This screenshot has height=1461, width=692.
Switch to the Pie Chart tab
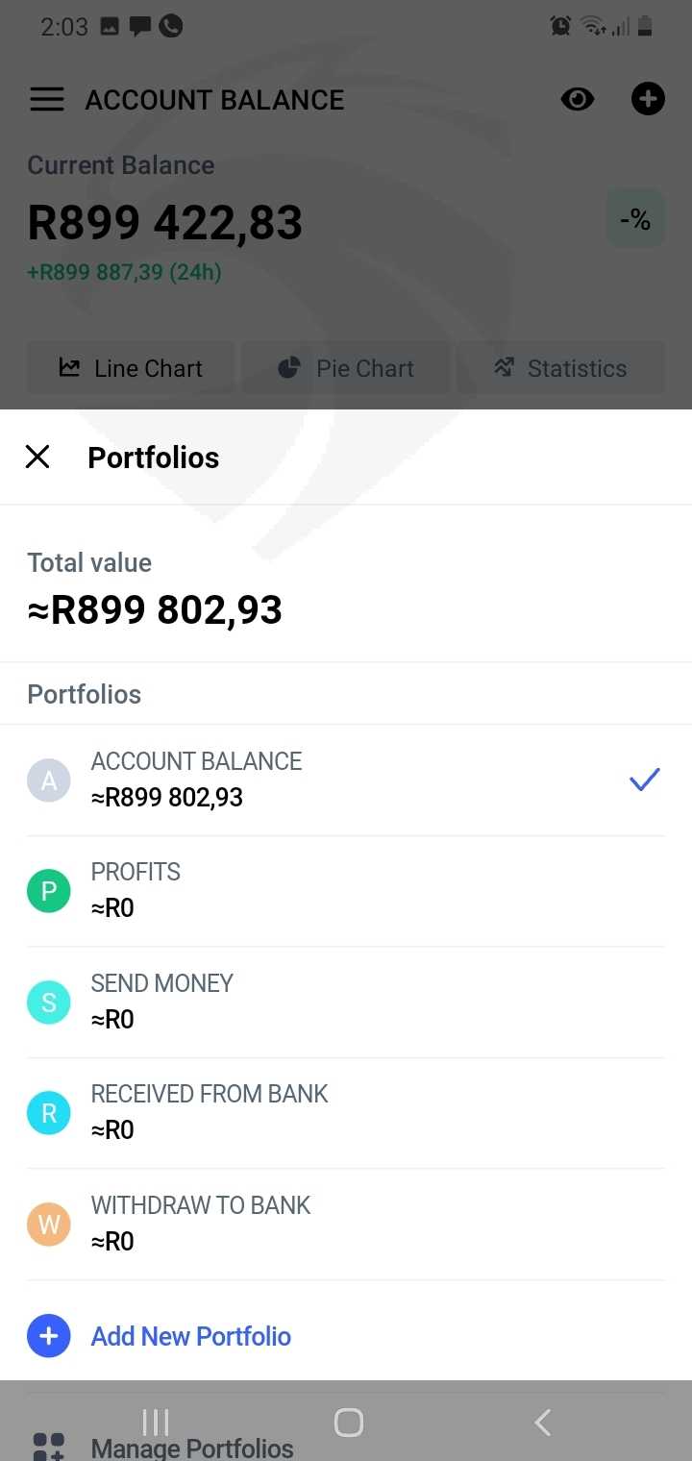point(346,368)
